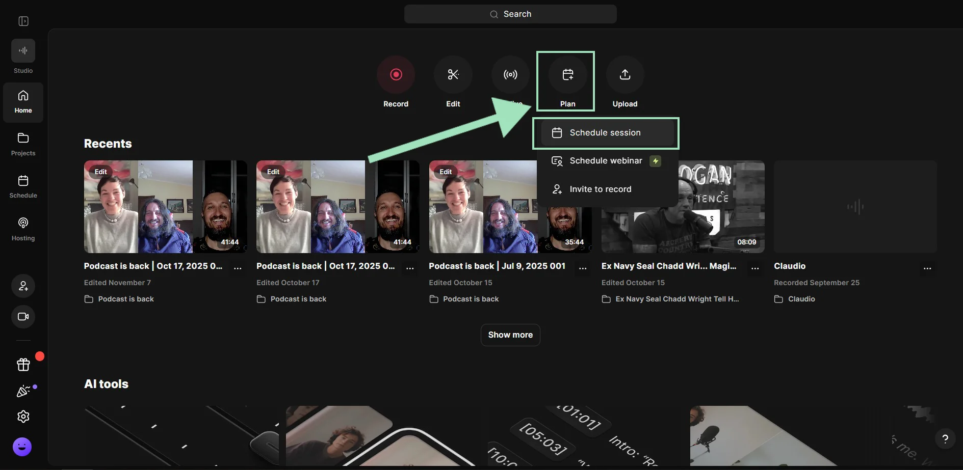963x470 pixels.
Task: Click Ex Navy Seal Chadd Wri... title
Action: click(669, 266)
